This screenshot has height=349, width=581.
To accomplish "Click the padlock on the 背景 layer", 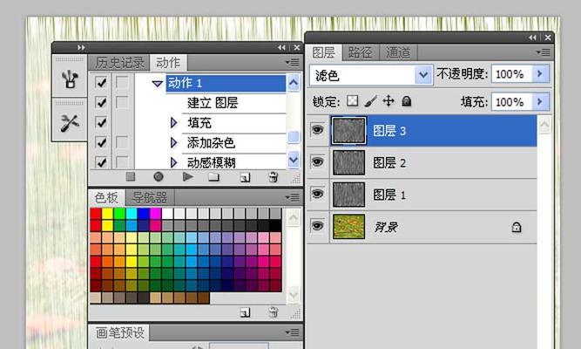I will tap(517, 227).
